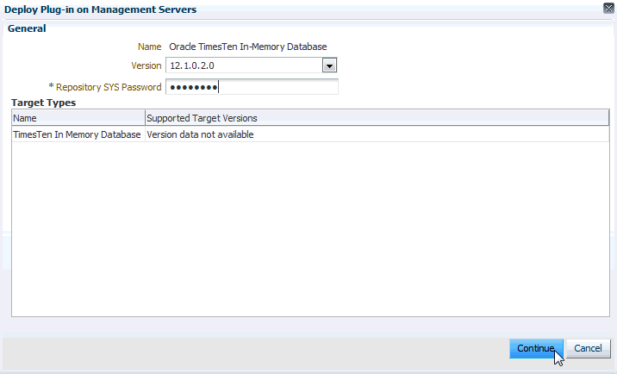Image resolution: width=617 pixels, height=374 pixels.
Task: Click the Oracle TimesTen In-Memory Database name
Action: coord(248,47)
